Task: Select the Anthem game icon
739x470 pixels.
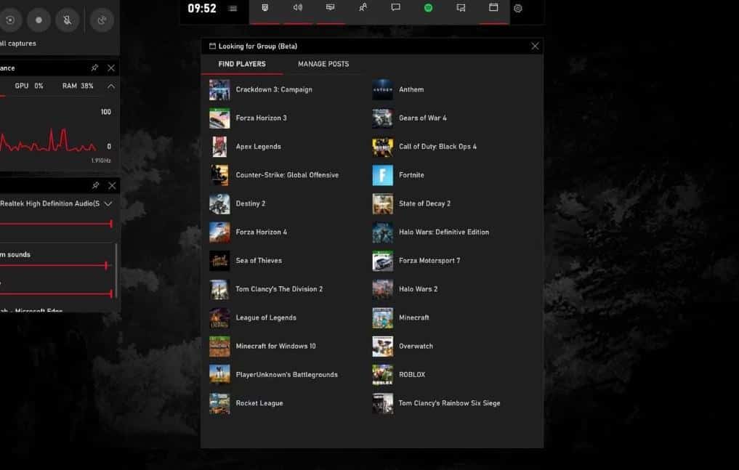Action: 383,89
